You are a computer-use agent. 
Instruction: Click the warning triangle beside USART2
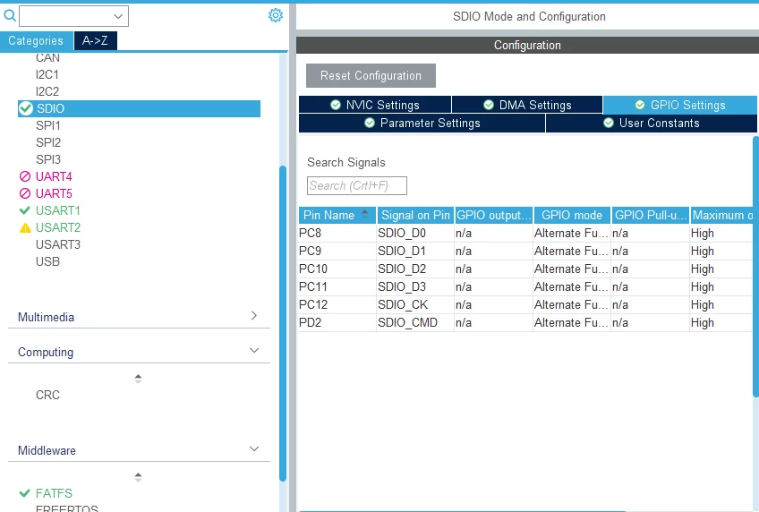tap(25, 228)
